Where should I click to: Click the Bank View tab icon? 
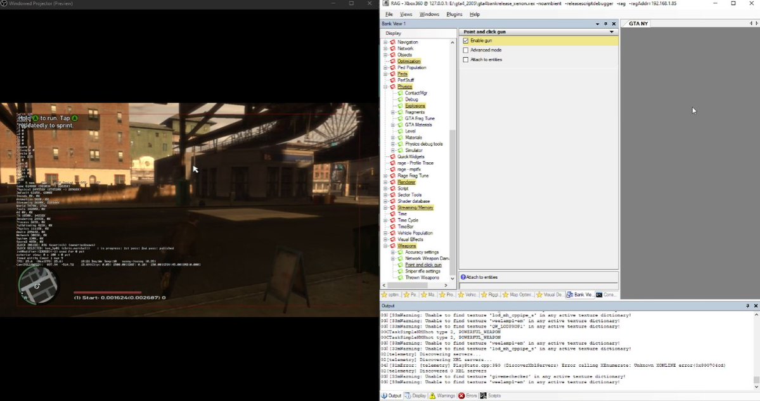tap(569, 295)
